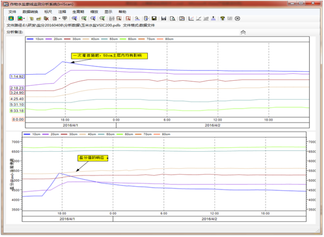Screen dimensions: 324x237
Task: Click the bar chart toolbar icon
Action: pyautogui.click(x=164, y=18)
